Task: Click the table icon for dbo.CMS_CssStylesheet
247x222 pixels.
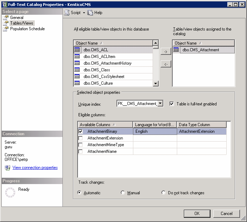Action: click(x=77, y=76)
